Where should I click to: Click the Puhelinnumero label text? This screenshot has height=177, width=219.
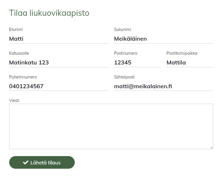pos(23,77)
